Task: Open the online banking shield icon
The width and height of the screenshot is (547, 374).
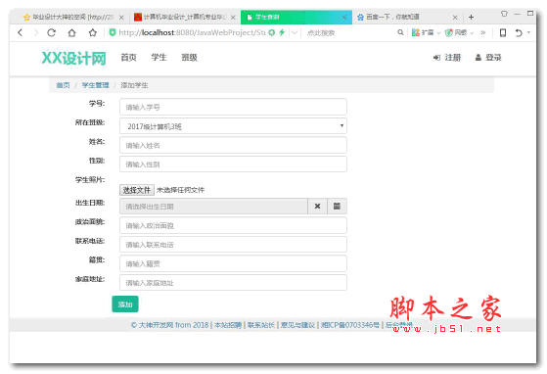Action: (x=449, y=32)
